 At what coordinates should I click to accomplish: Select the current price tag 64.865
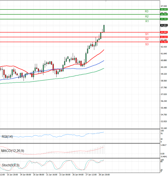[x=164, y=25]
